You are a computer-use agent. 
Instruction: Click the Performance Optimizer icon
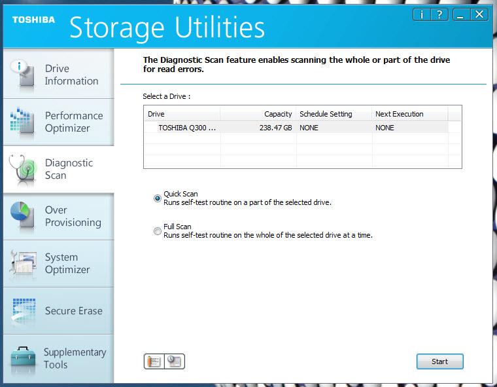coord(22,120)
